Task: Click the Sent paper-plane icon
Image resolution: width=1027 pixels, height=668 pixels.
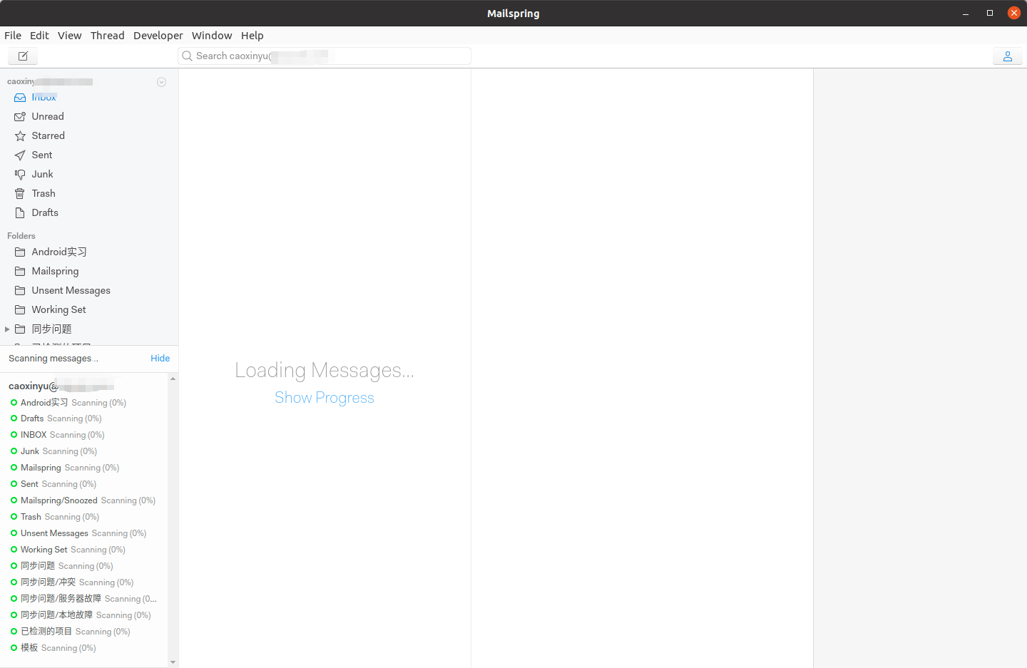Action: (20, 155)
